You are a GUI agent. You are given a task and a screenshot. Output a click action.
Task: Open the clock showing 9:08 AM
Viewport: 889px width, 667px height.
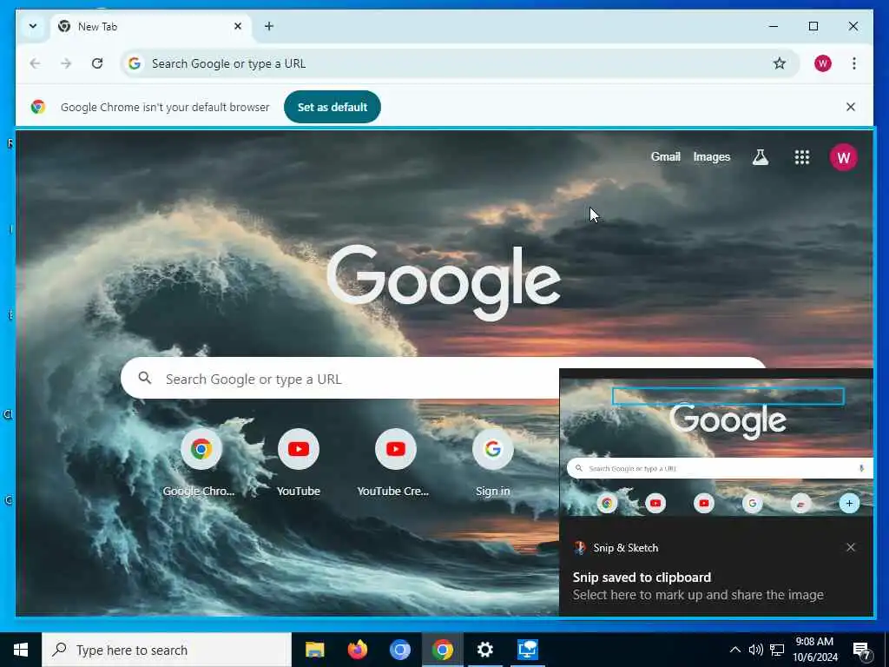(814, 650)
